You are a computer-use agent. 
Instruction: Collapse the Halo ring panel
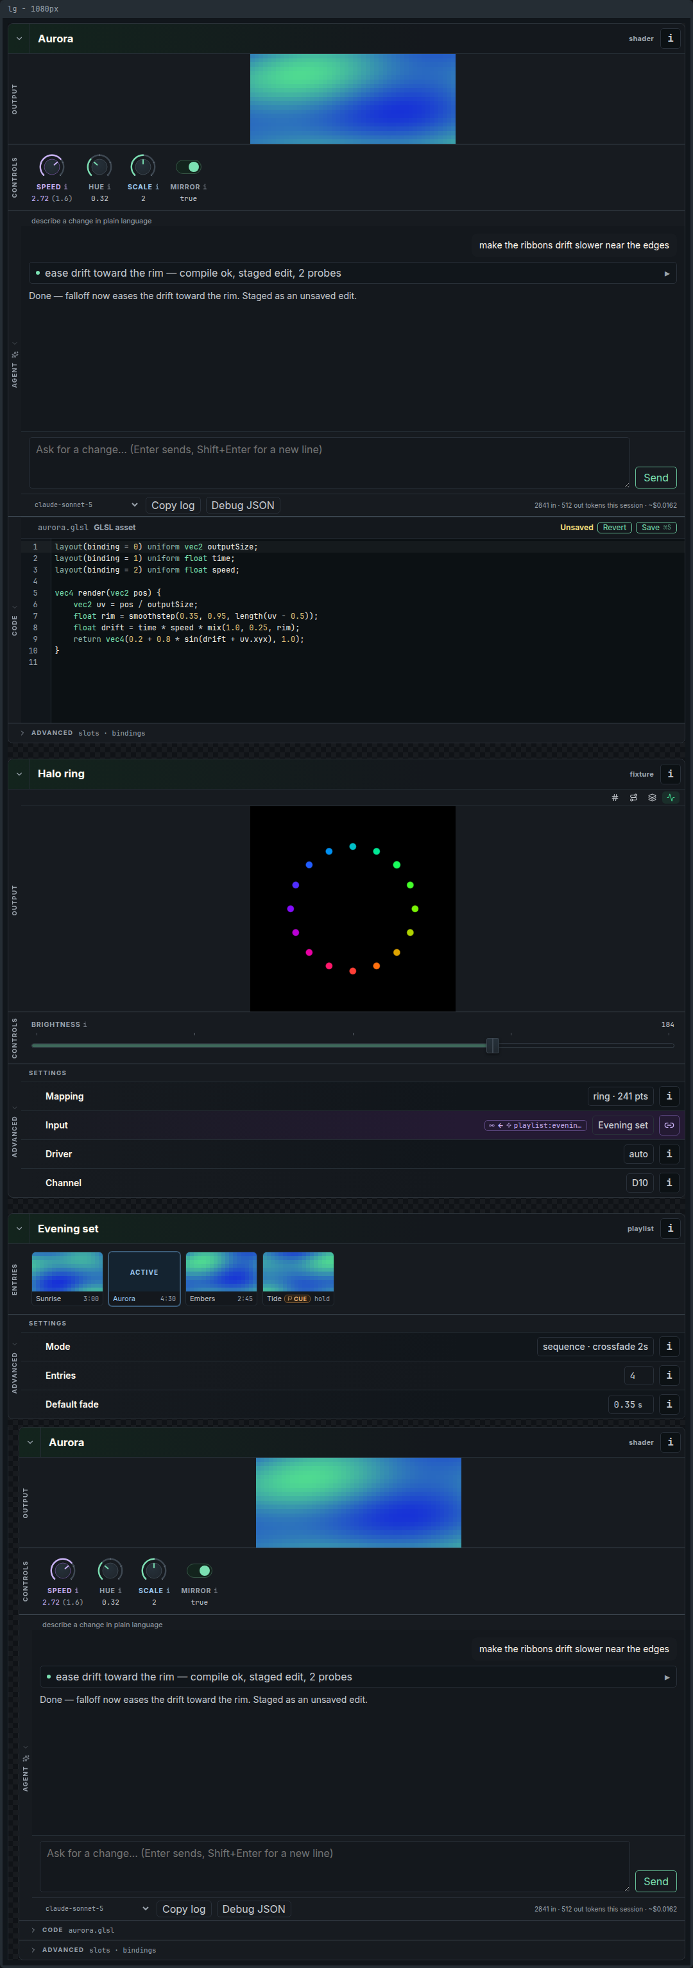(19, 774)
